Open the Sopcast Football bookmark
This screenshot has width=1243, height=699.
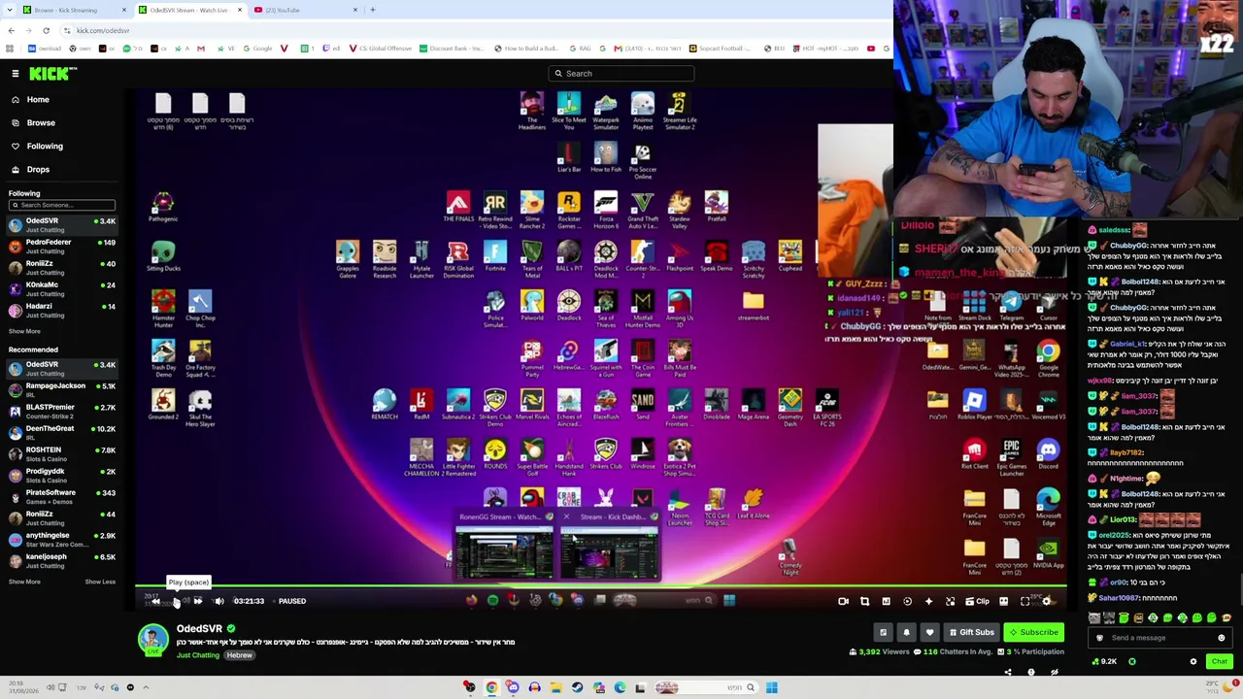(x=720, y=49)
